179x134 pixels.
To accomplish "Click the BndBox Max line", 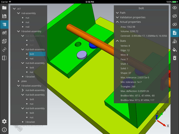I will (x=137, y=100).
